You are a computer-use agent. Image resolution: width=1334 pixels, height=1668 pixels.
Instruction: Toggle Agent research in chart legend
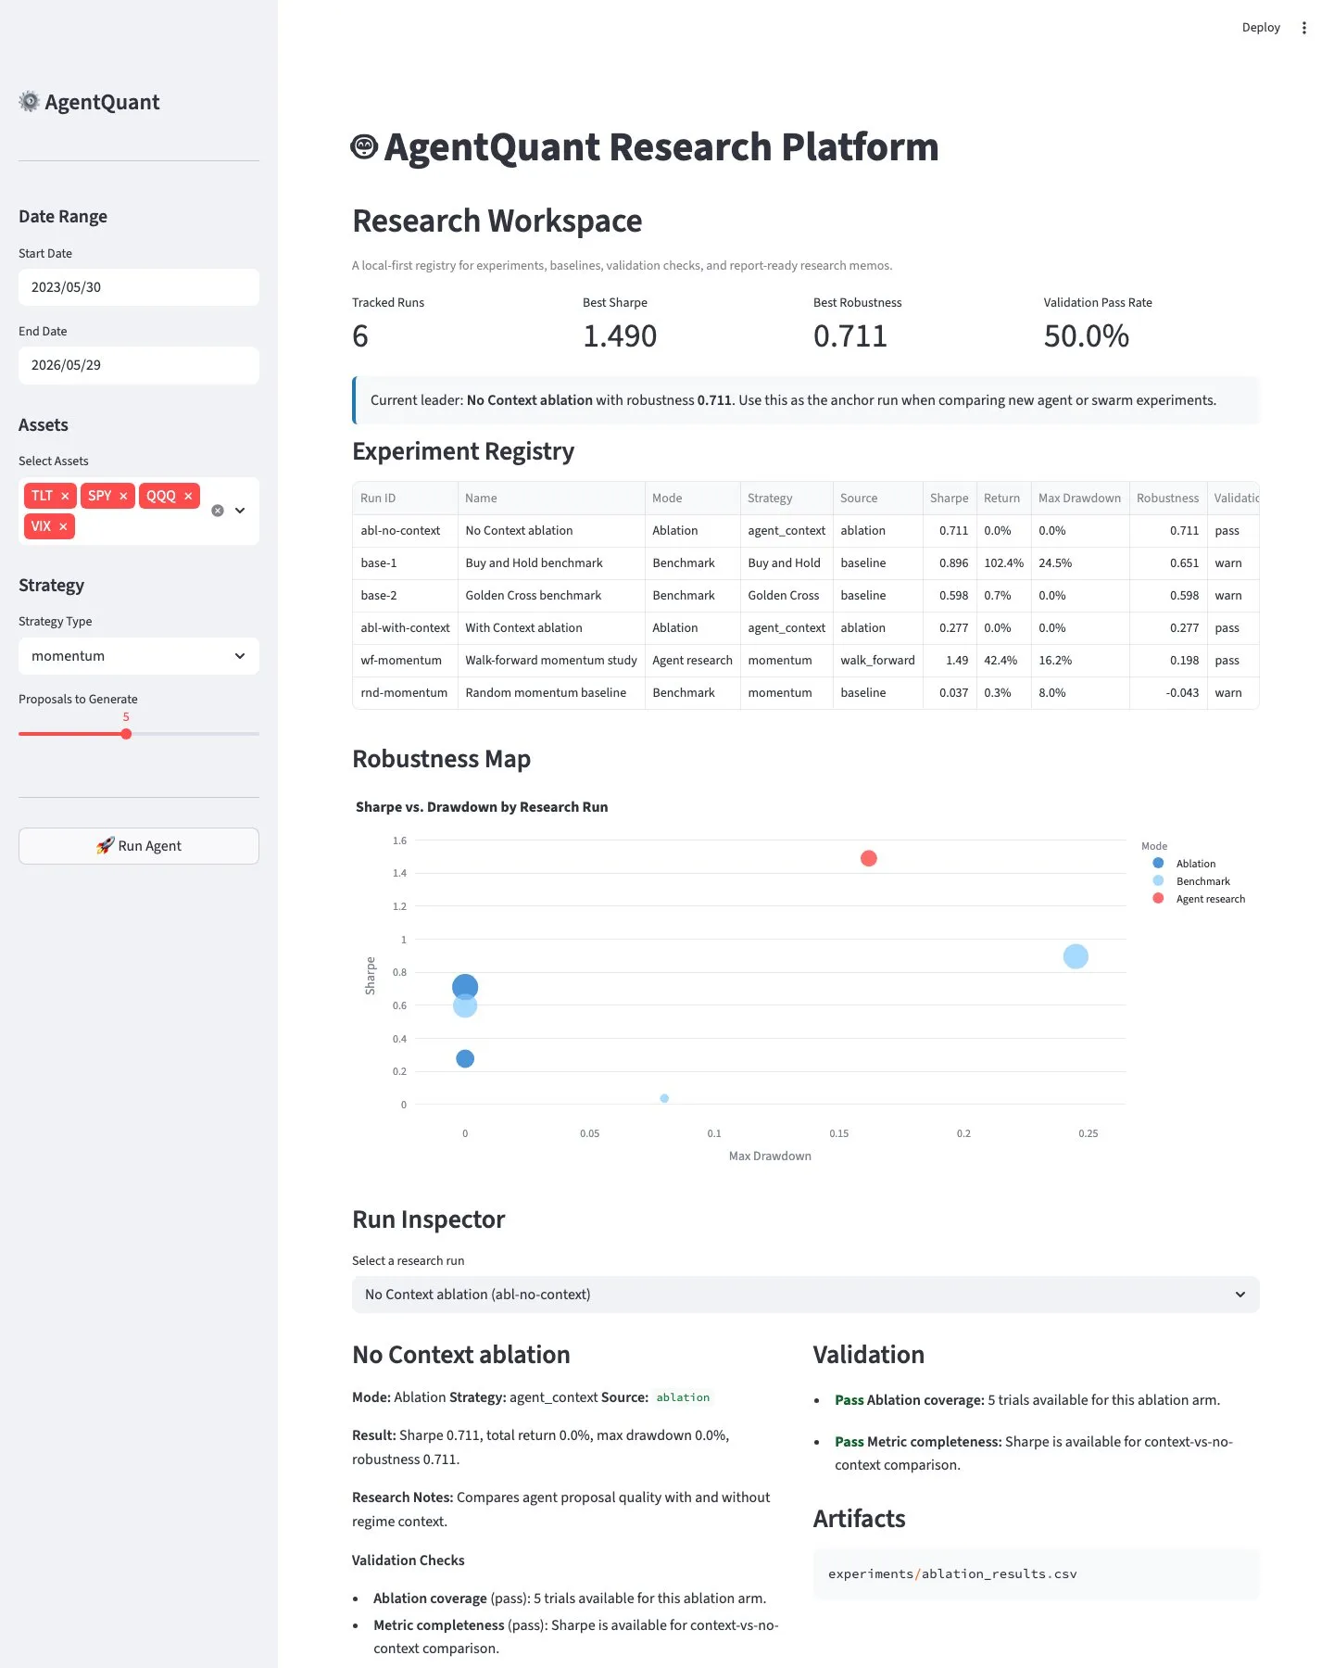pos(1199,899)
